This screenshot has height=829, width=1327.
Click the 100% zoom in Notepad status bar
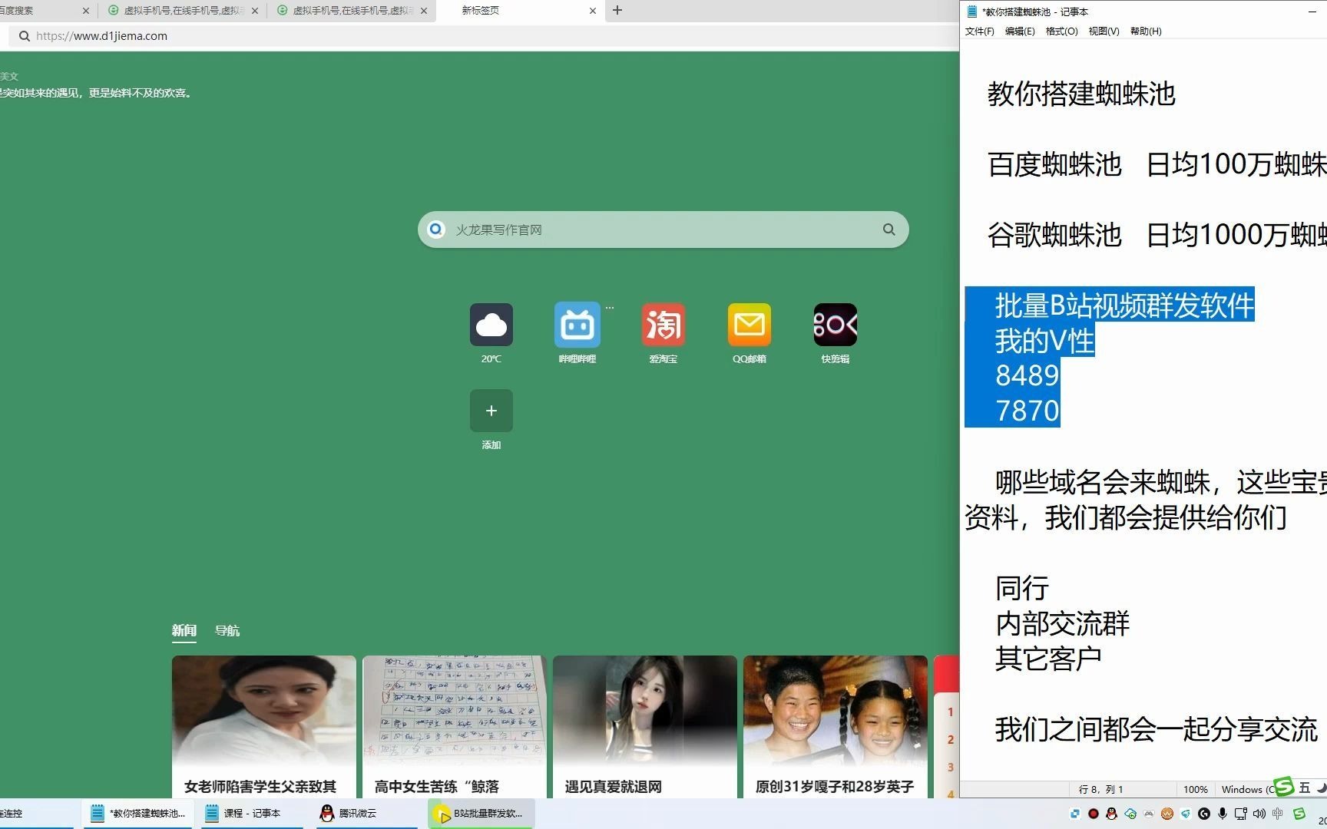coord(1195,789)
